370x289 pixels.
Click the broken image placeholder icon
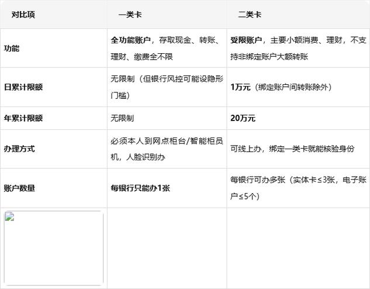(x=9, y=216)
